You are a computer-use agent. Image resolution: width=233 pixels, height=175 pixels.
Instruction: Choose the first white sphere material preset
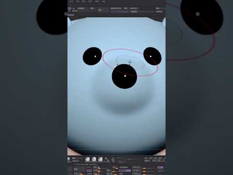pyautogui.click(x=87, y=159)
